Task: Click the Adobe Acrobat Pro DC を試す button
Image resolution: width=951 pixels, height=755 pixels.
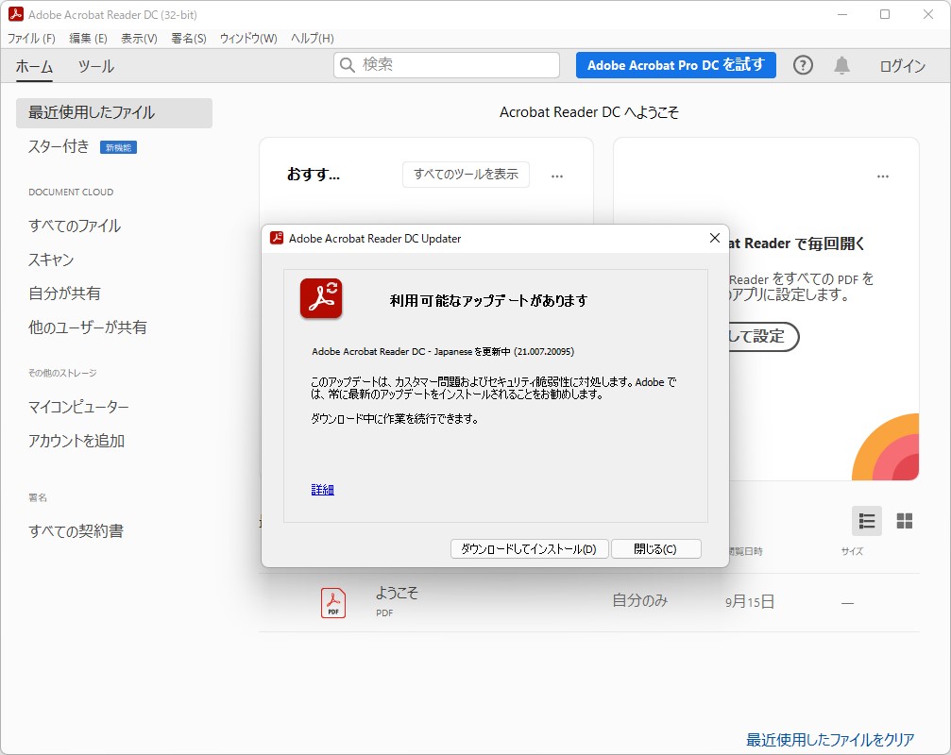Action: [675, 65]
